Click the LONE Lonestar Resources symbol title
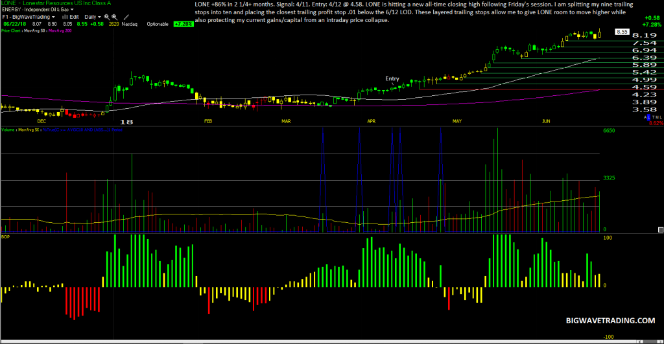 point(56,3)
